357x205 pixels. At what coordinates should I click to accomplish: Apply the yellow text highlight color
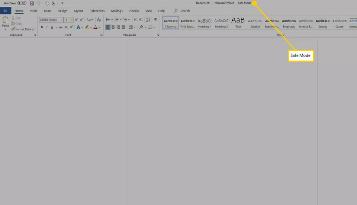[x=87, y=27]
